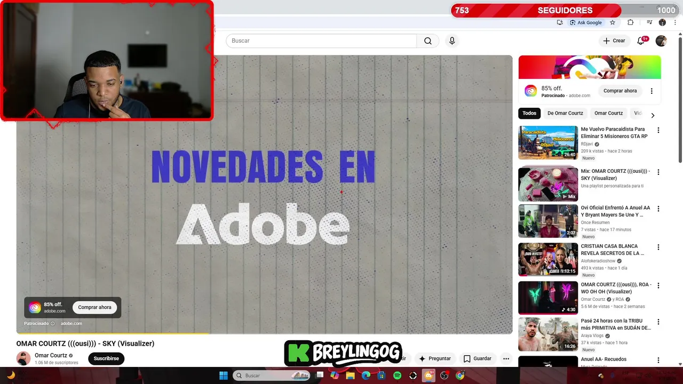Save video with Guardar button
Screen dimensions: 683x384
[477, 359]
